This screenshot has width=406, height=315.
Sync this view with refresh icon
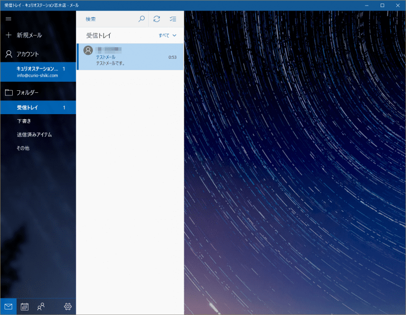click(x=157, y=19)
